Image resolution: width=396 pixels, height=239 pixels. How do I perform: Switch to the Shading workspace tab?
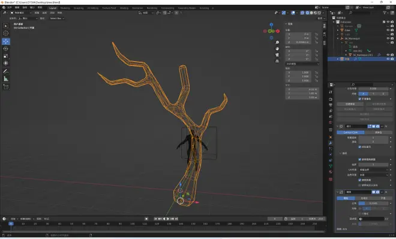pos(124,8)
